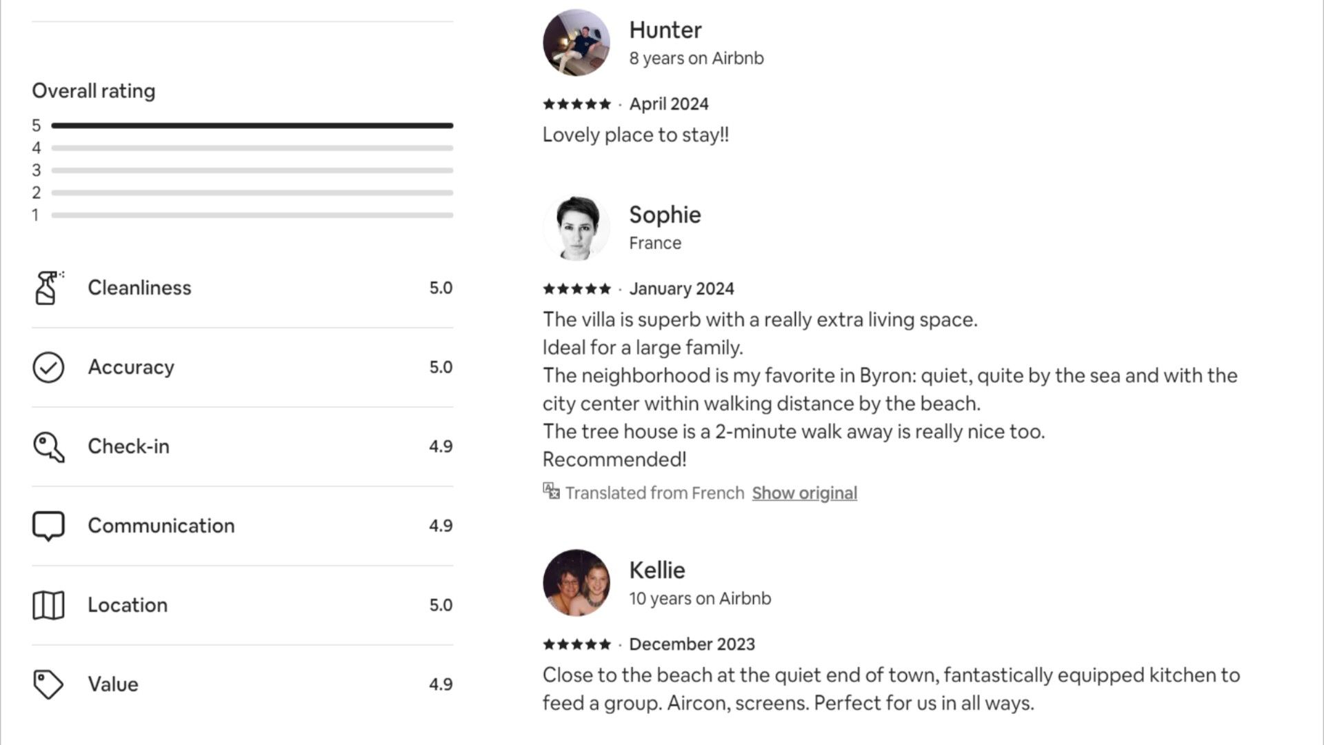The height and width of the screenshot is (745, 1324).
Task: Click the 4-star overall rating bar
Action: (x=252, y=148)
